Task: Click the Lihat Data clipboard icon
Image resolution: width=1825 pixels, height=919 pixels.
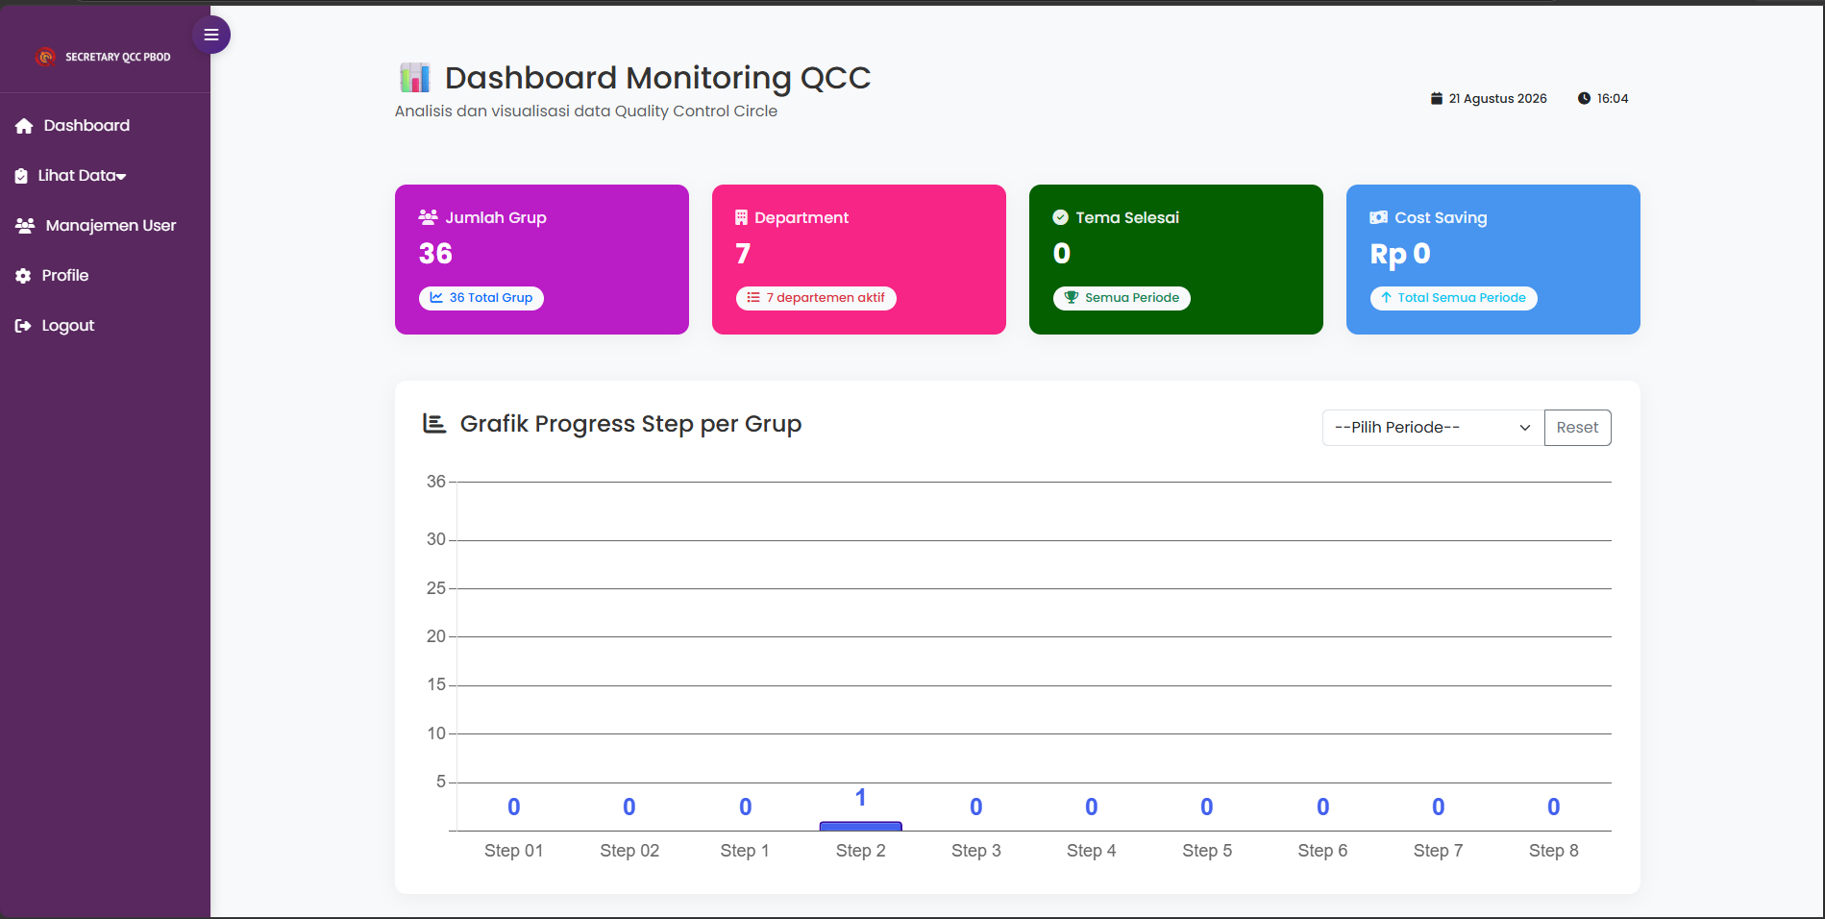Action: (21, 176)
